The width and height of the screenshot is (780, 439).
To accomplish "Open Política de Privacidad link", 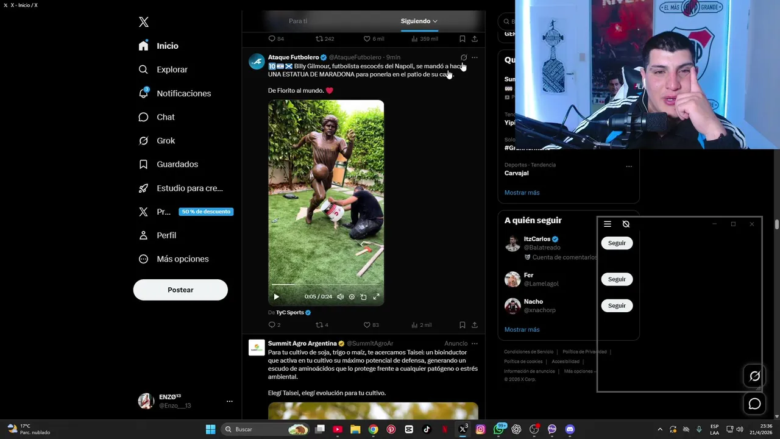I will pyautogui.click(x=584, y=352).
